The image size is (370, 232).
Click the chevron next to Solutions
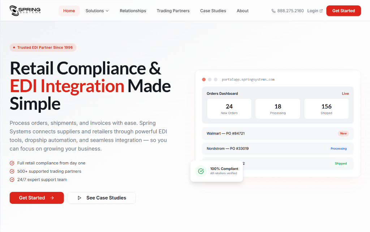click(x=107, y=11)
